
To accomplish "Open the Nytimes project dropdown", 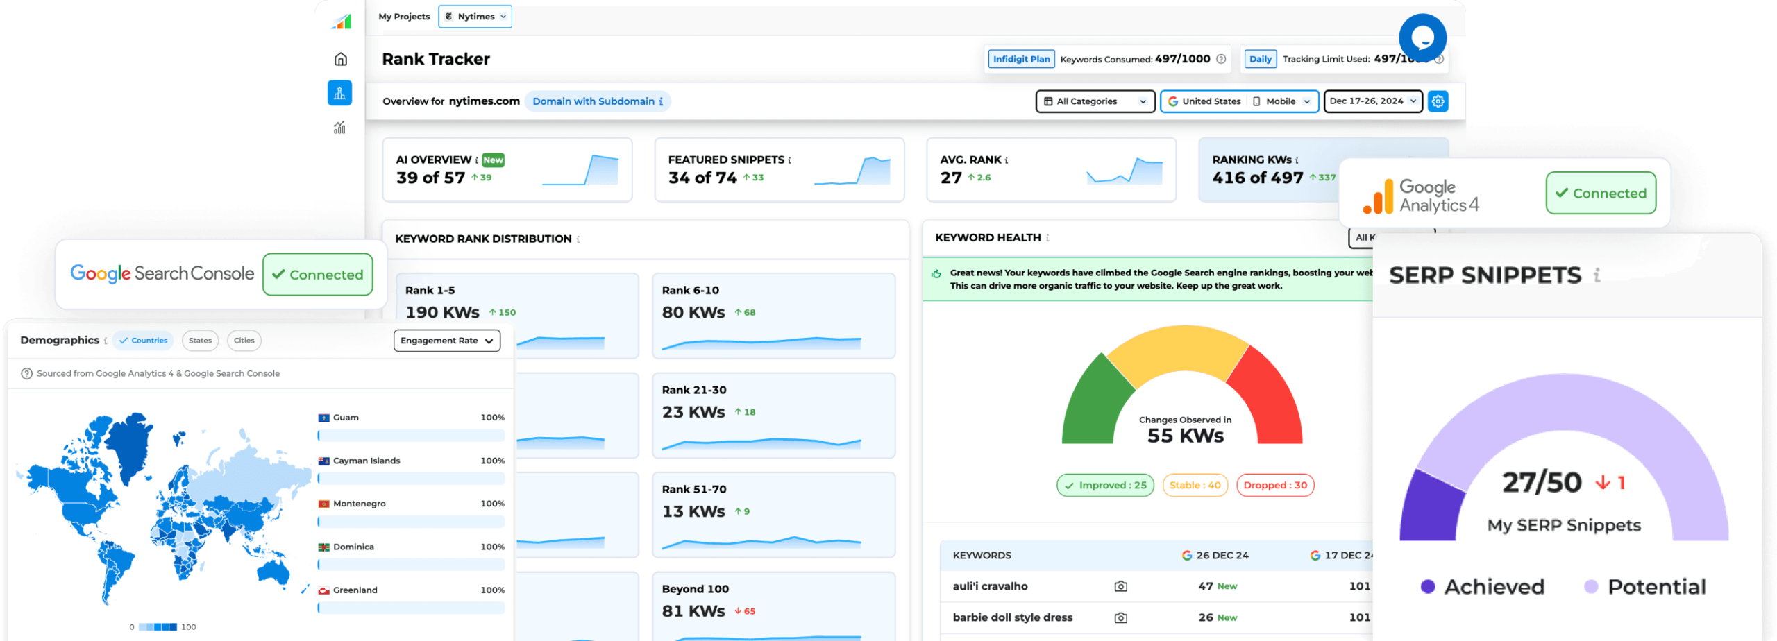I will pyautogui.click(x=475, y=17).
